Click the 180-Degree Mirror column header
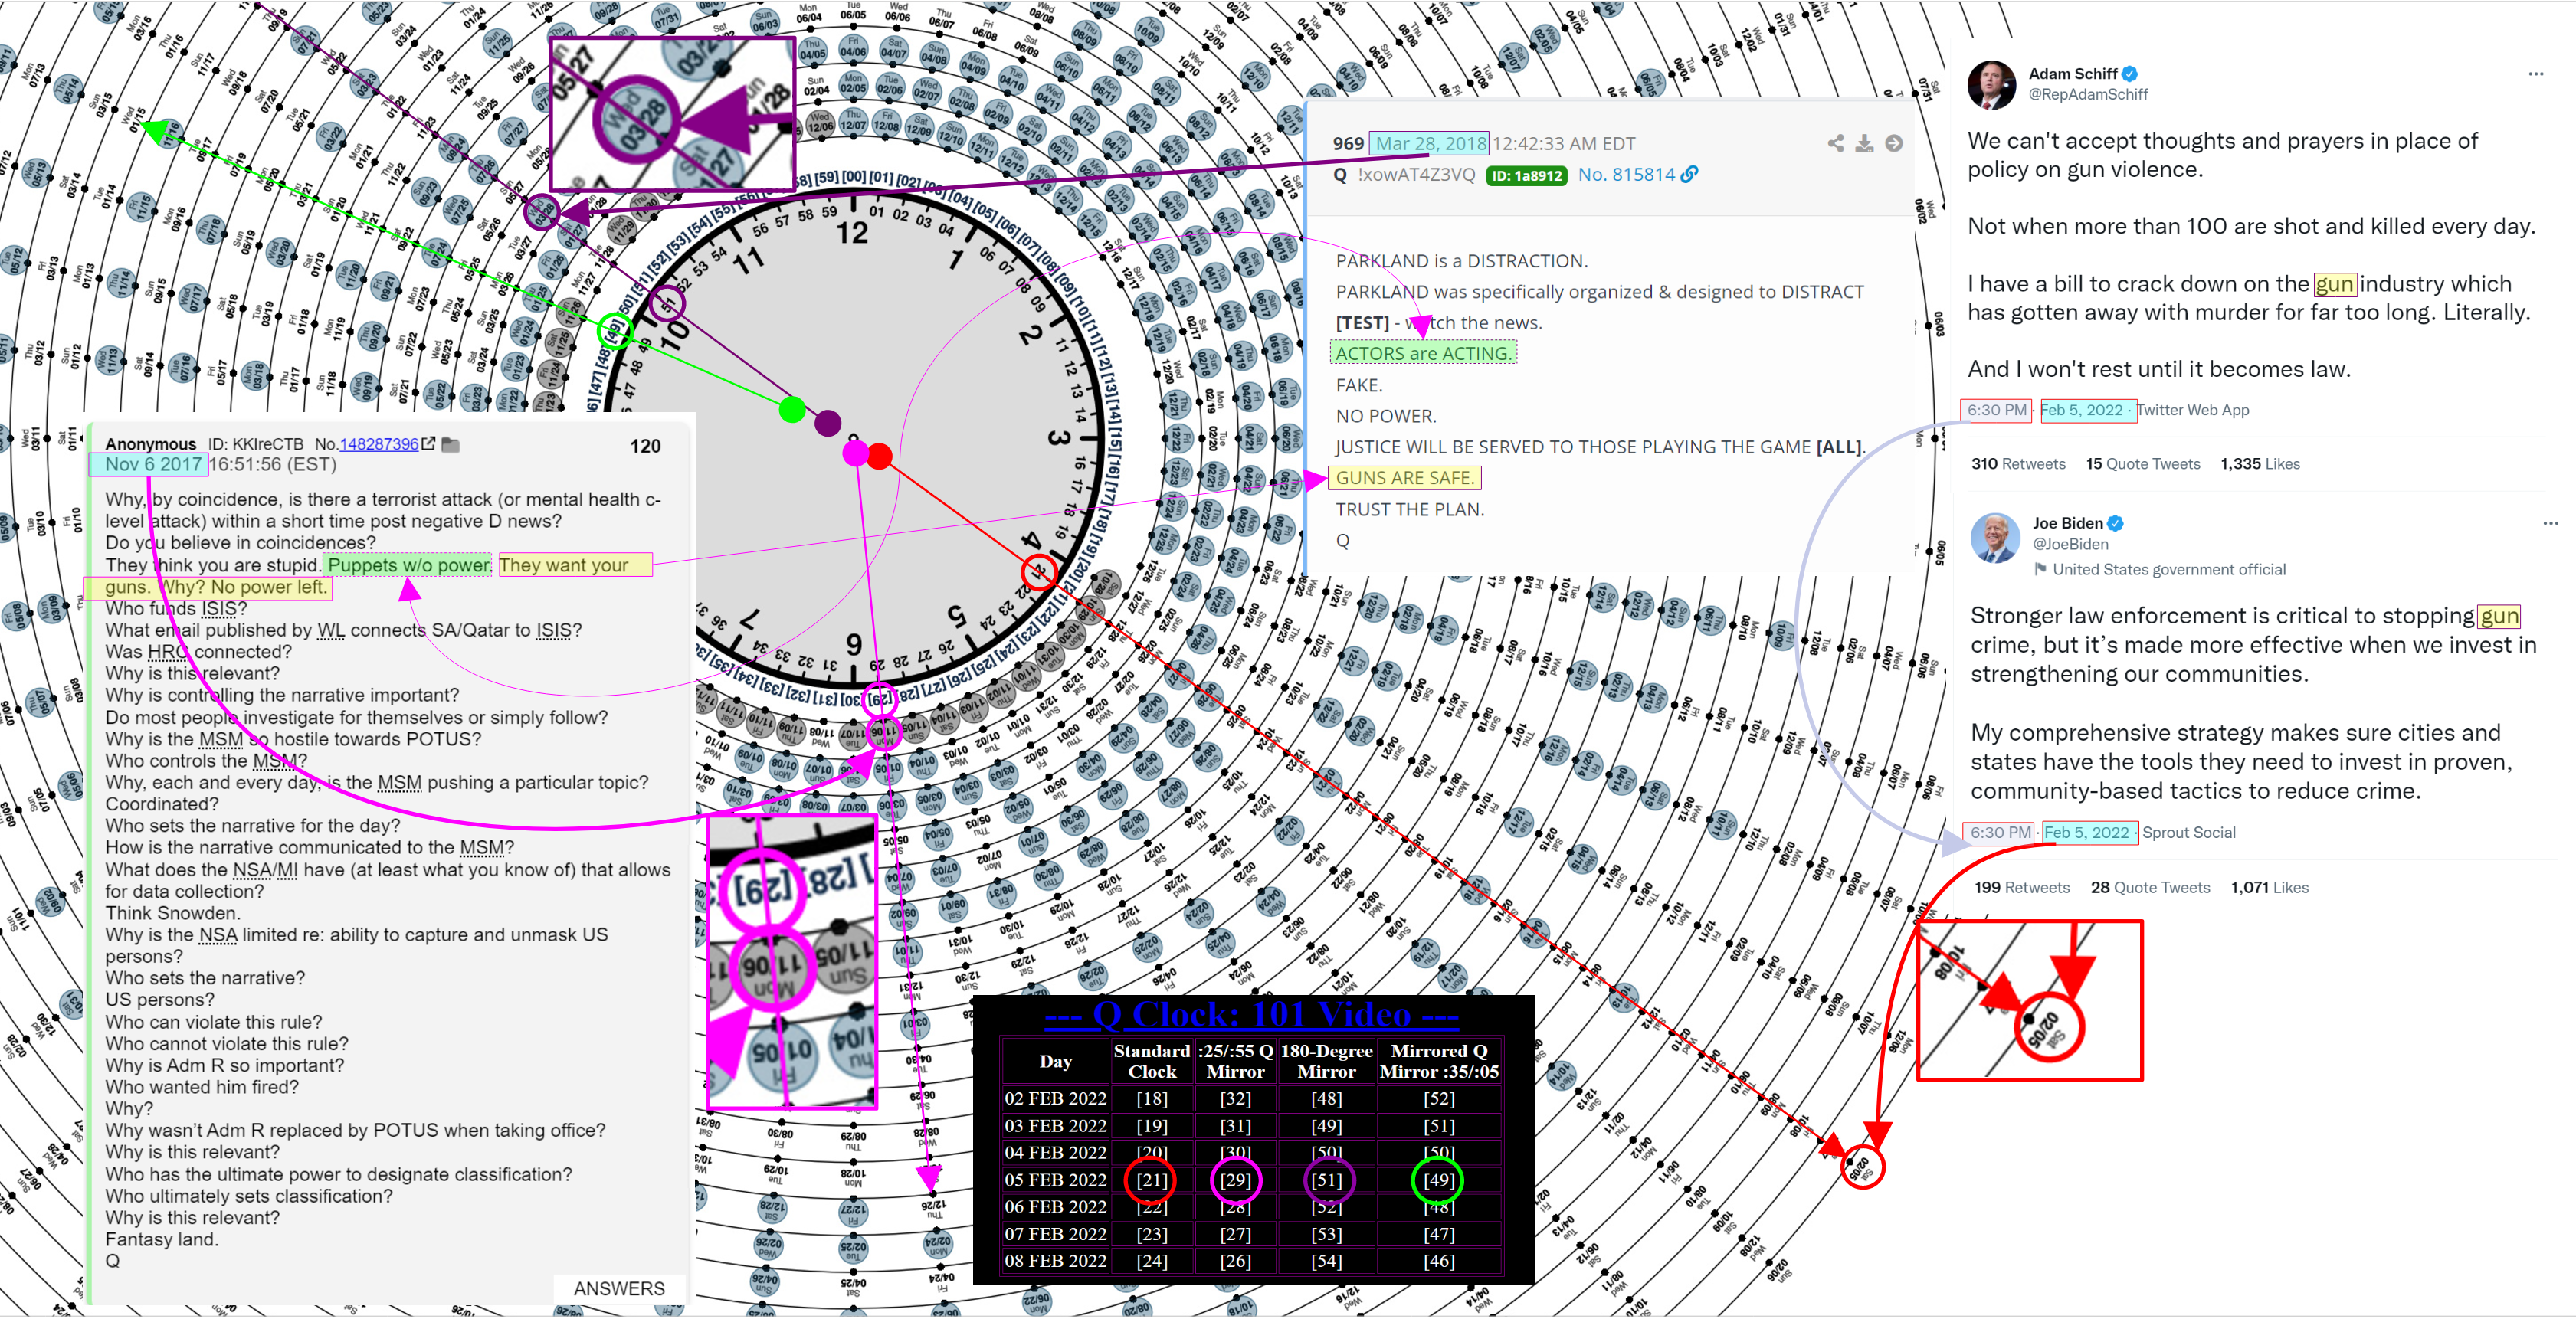Image resolution: width=2576 pixels, height=1319 pixels. 1326,1061
